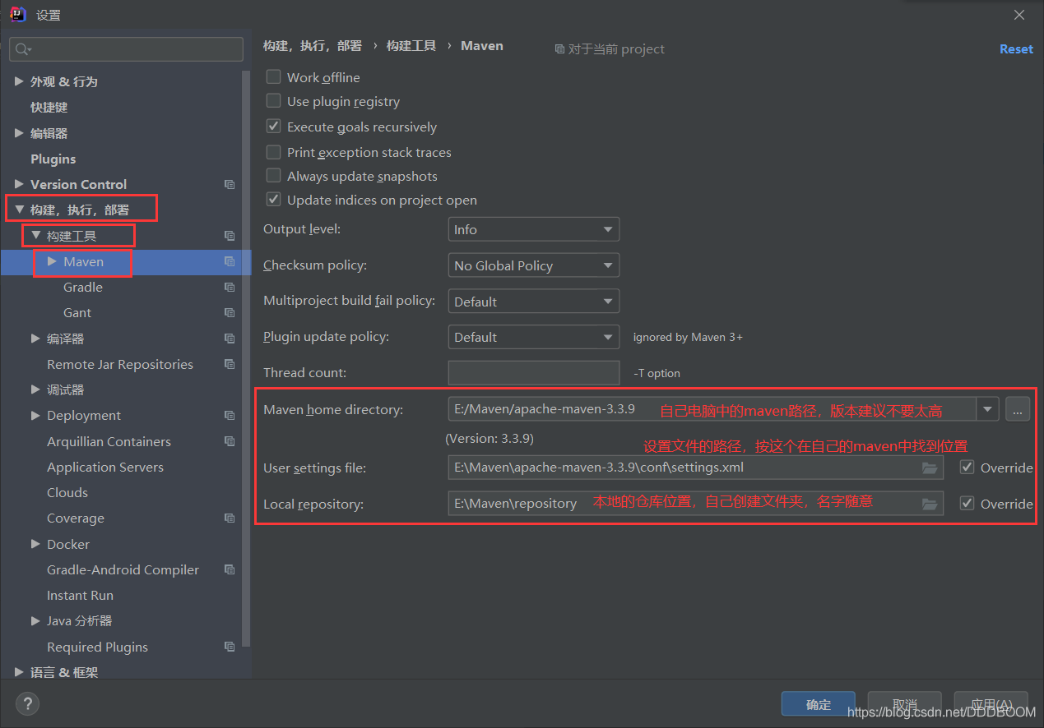Click the 确定 button
The height and width of the screenshot is (728, 1044).
coord(819,704)
